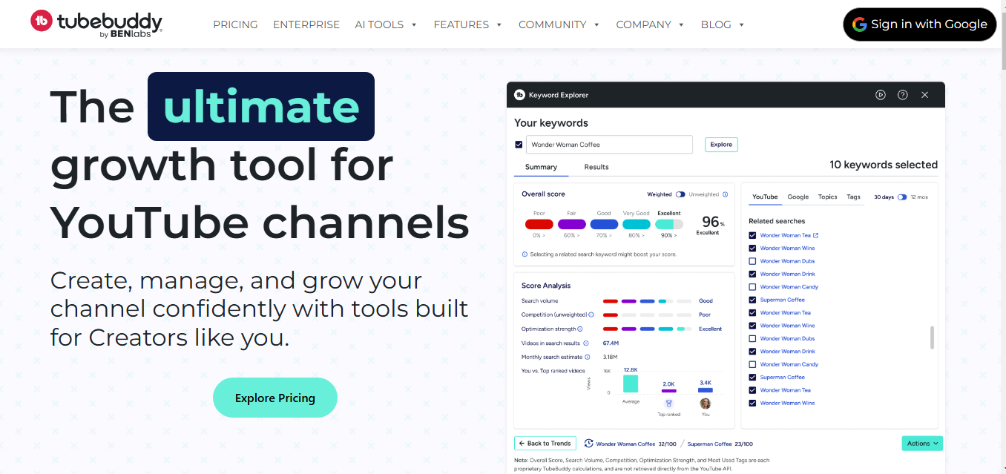Switch the 30 days / 12 mos toggle
The image size is (1006, 474).
(x=902, y=197)
